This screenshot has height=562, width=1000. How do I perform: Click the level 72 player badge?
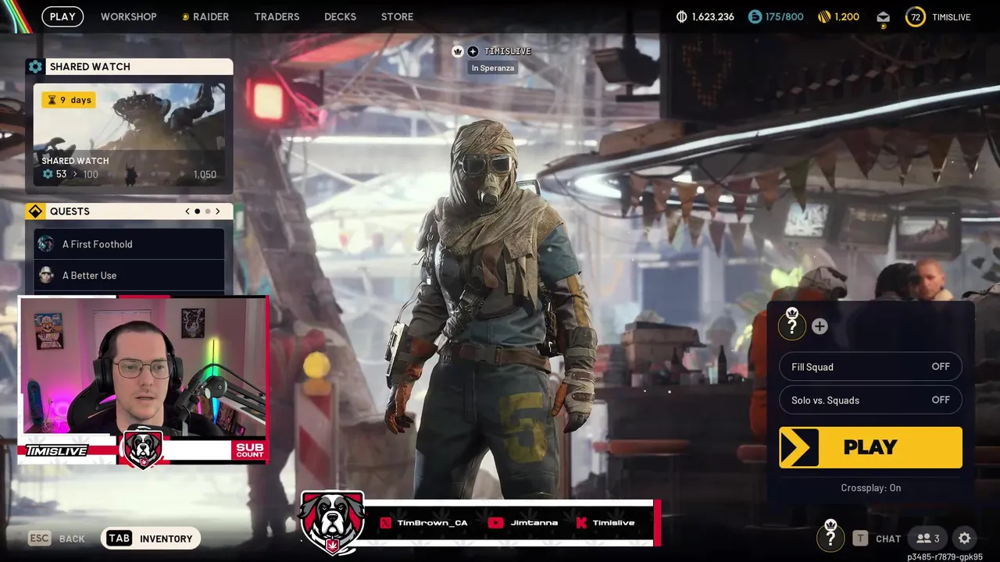tap(916, 16)
